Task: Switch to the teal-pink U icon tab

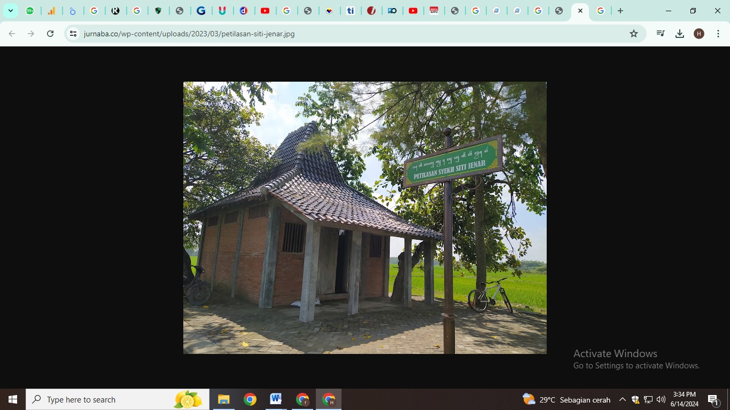Action: tap(222, 11)
